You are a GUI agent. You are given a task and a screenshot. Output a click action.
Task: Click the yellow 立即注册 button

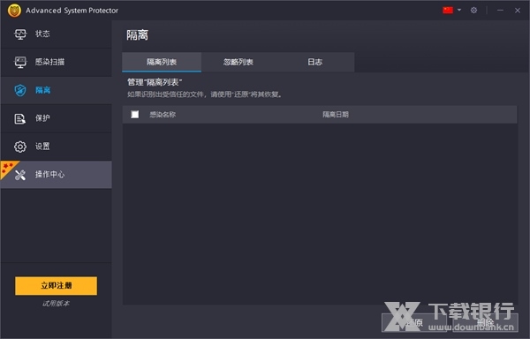57,286
